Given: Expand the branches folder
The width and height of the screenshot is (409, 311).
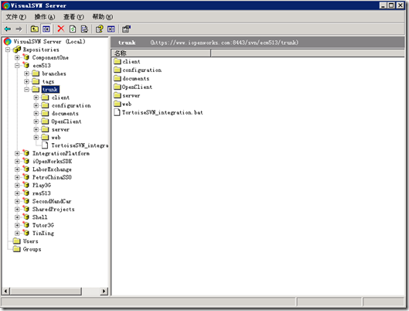Looking at the screenshot, I should click(26, 73).
